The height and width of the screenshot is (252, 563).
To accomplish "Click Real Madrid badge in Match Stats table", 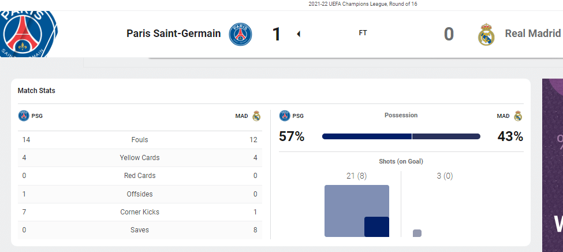I will 256,116.
